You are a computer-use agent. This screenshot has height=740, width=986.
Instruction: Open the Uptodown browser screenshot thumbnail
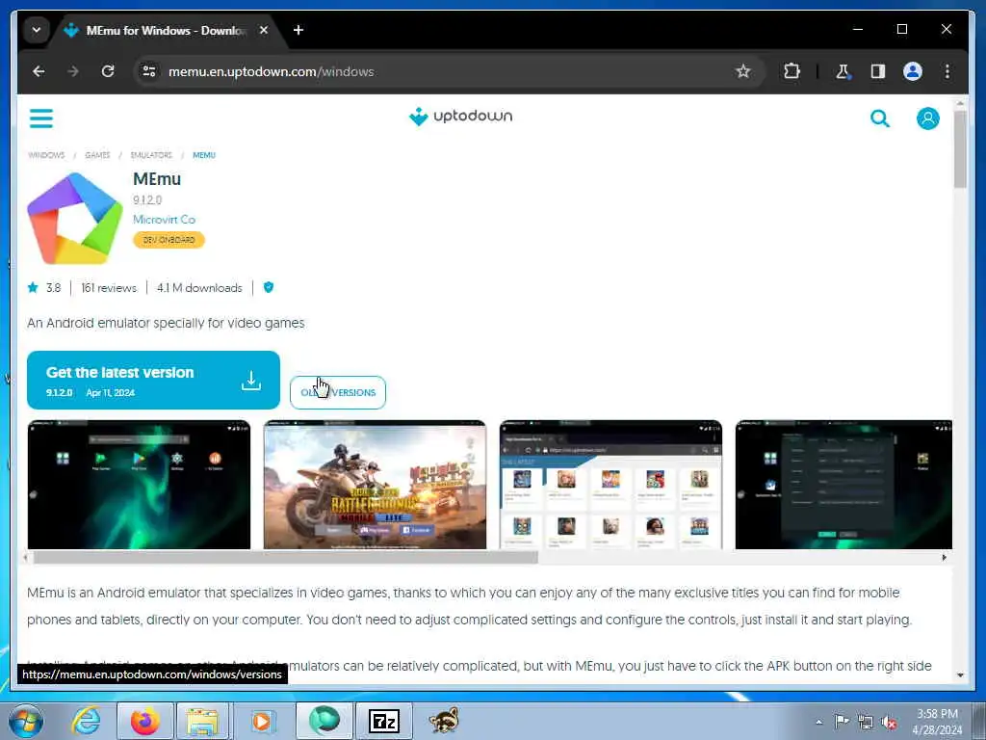click(x=610, y=485)
